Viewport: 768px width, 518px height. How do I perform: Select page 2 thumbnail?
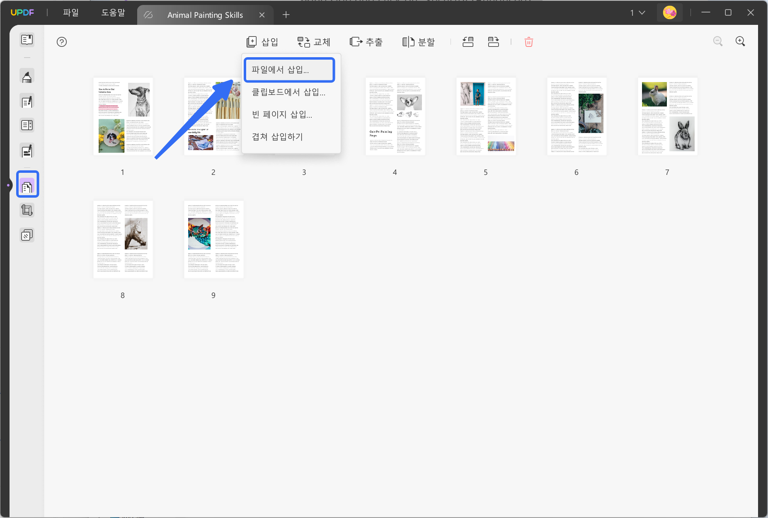[213, 116]
